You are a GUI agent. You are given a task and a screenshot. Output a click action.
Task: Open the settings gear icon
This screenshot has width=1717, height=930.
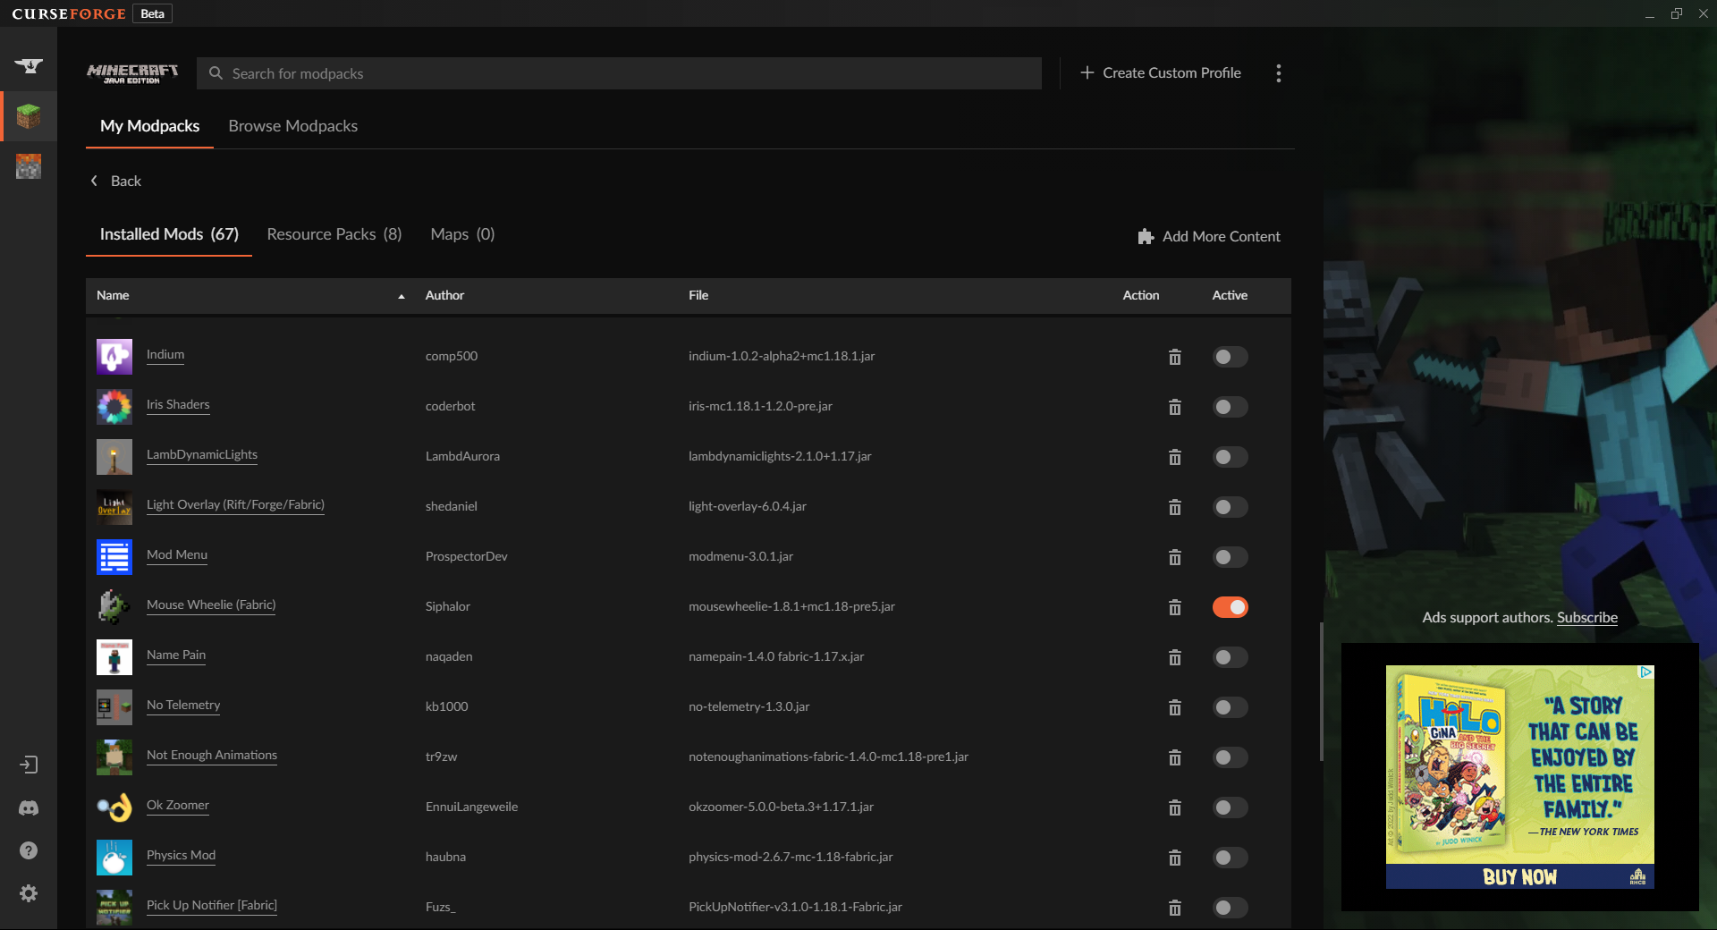coord(29,894)
